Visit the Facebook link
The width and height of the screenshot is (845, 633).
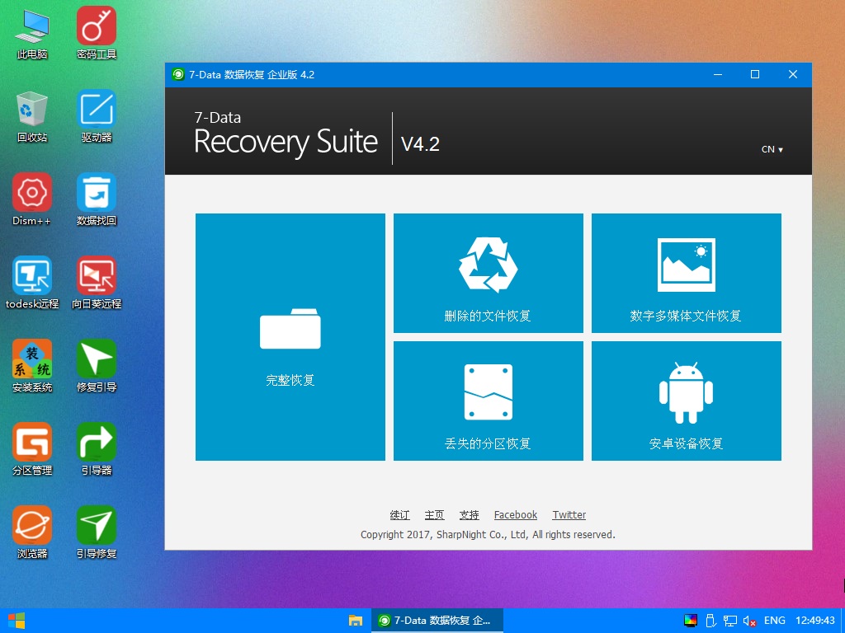(515, 515)
